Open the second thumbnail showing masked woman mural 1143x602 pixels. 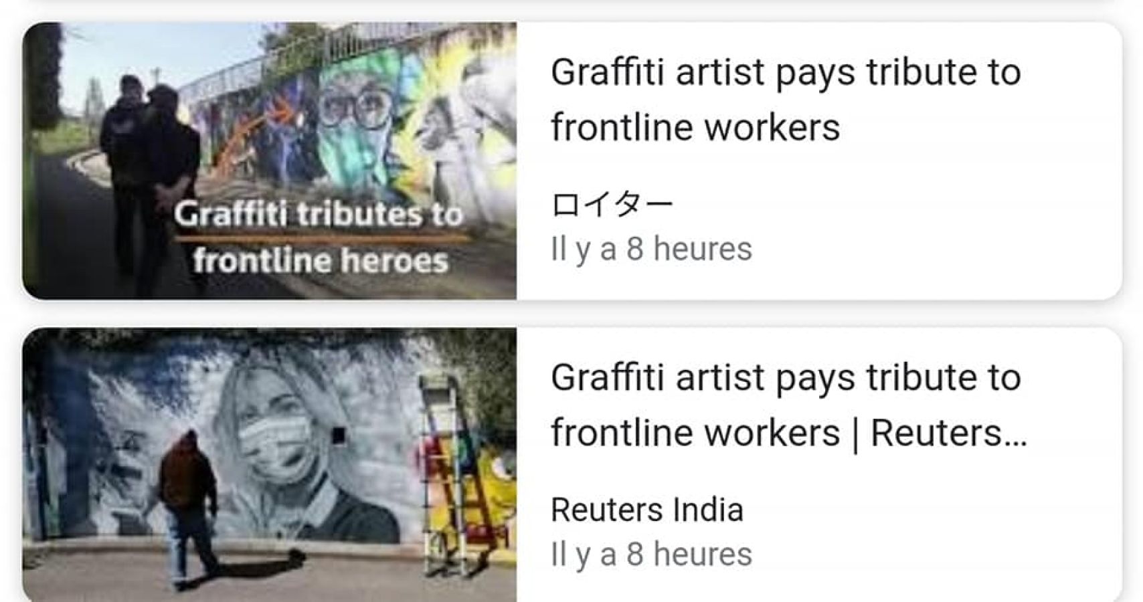pyautogui.click(x=269, y=465)
